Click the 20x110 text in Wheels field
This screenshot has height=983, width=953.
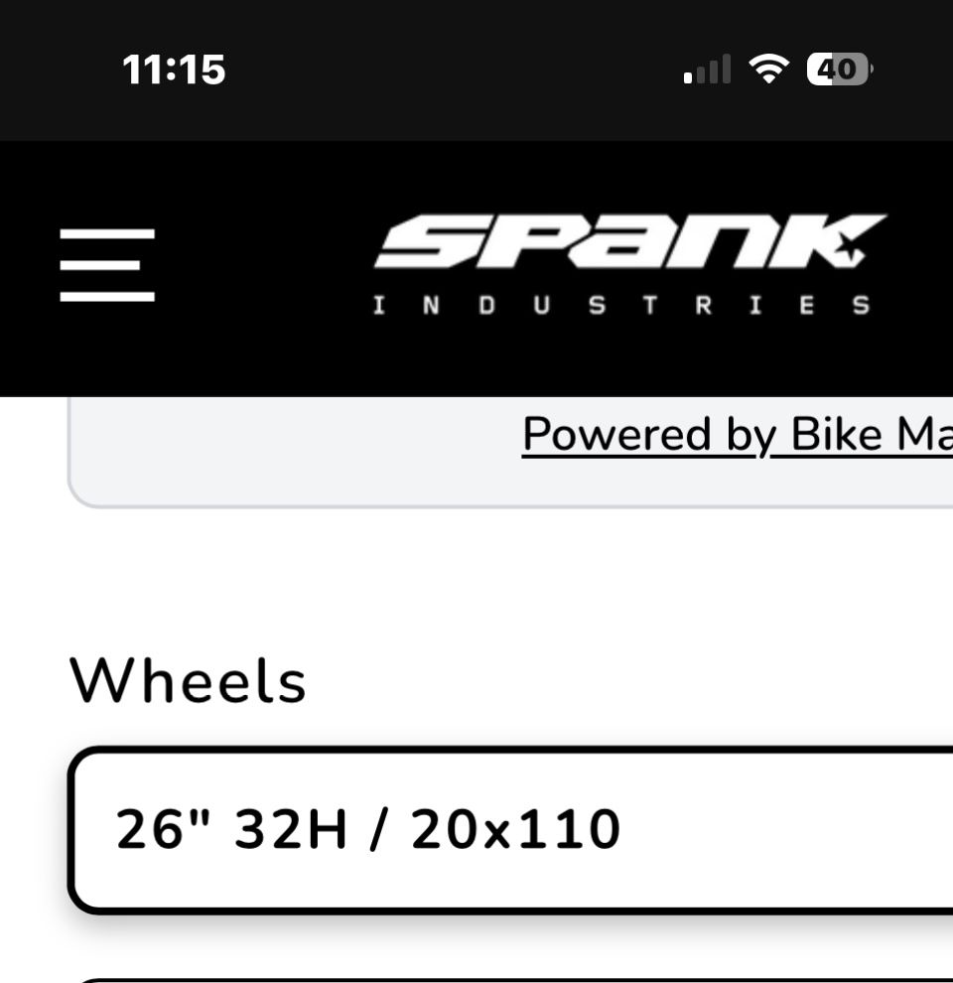(x=515, y=829)
